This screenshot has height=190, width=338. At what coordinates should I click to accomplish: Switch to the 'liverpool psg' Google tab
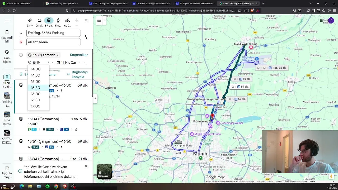click(65, 3)
